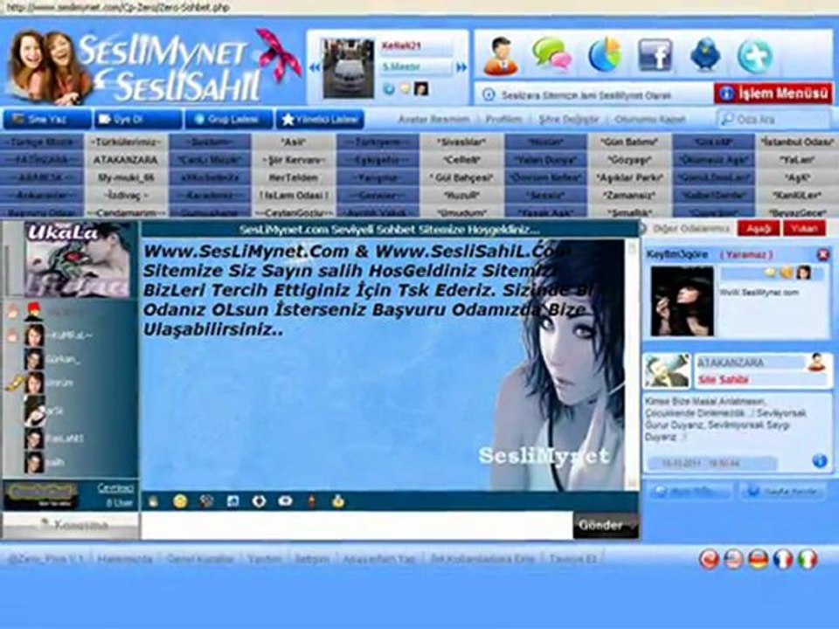Enter the *Zamansız* room
The image size is (839, 629).
(x=629, y=195)
